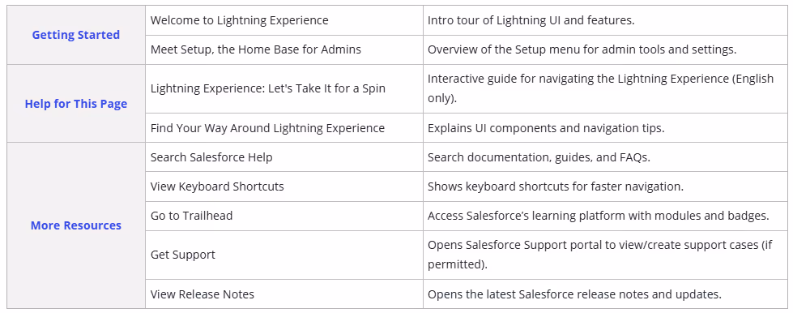Click Lightning Experience: Let's Take It for a Spin

[x=268, y=88]
